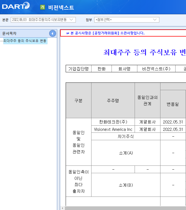This screenshot has height=210, width=186.
Task: Click the 비전넥스트 company name header
Action: (x=61, y=7)
